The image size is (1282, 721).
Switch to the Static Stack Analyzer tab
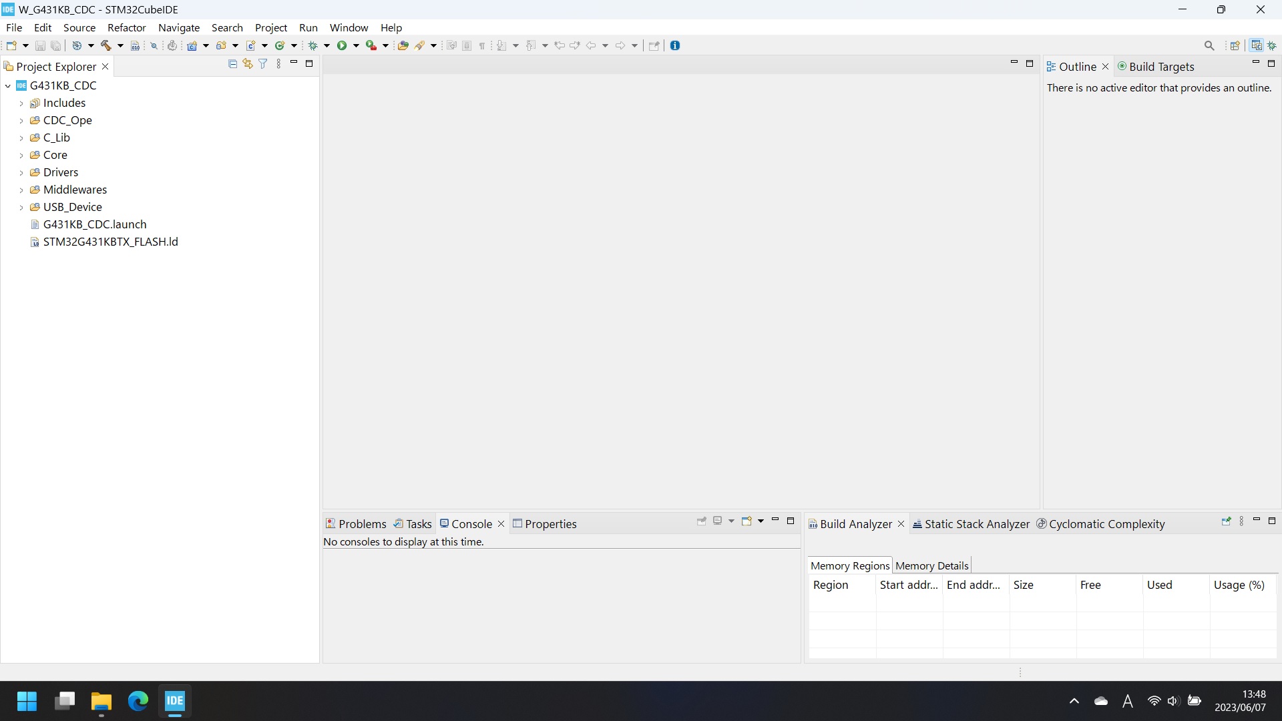[971, 524]
